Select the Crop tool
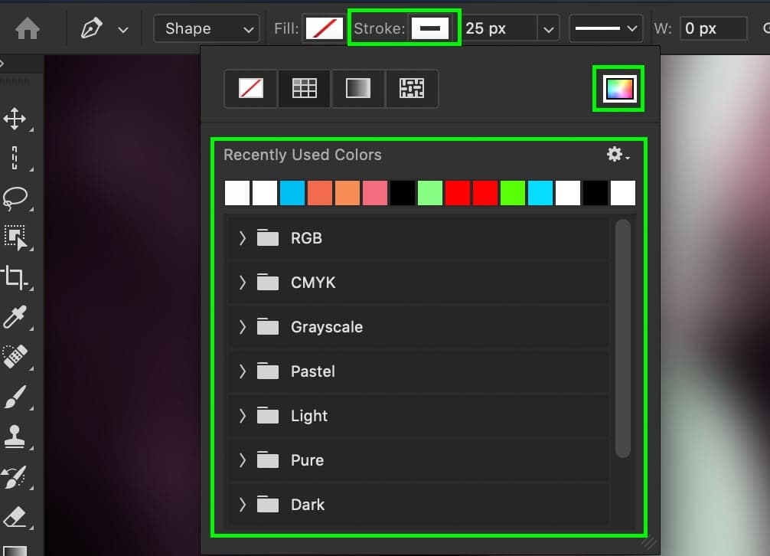The image size is (770, 556). [x=15, y=276]
